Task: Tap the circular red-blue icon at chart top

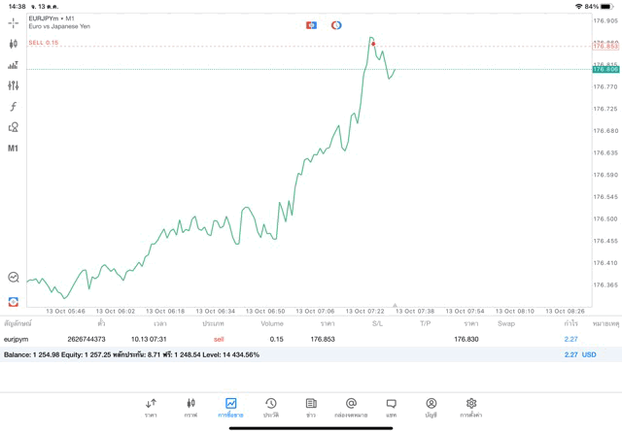Action: tap(336, 25)
